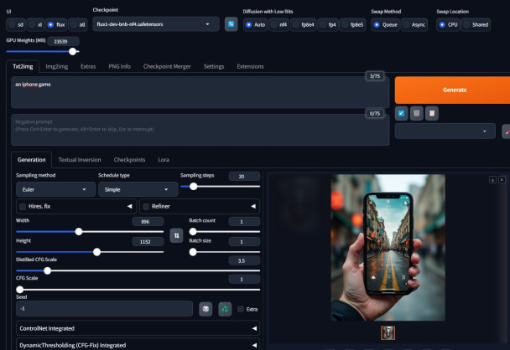Click the clipboard paste-styles icon
This screenshot has height=350, width=510.
431,113
